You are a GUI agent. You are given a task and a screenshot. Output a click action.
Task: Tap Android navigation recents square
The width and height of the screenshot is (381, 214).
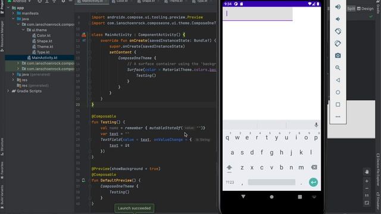click(300, 197)
